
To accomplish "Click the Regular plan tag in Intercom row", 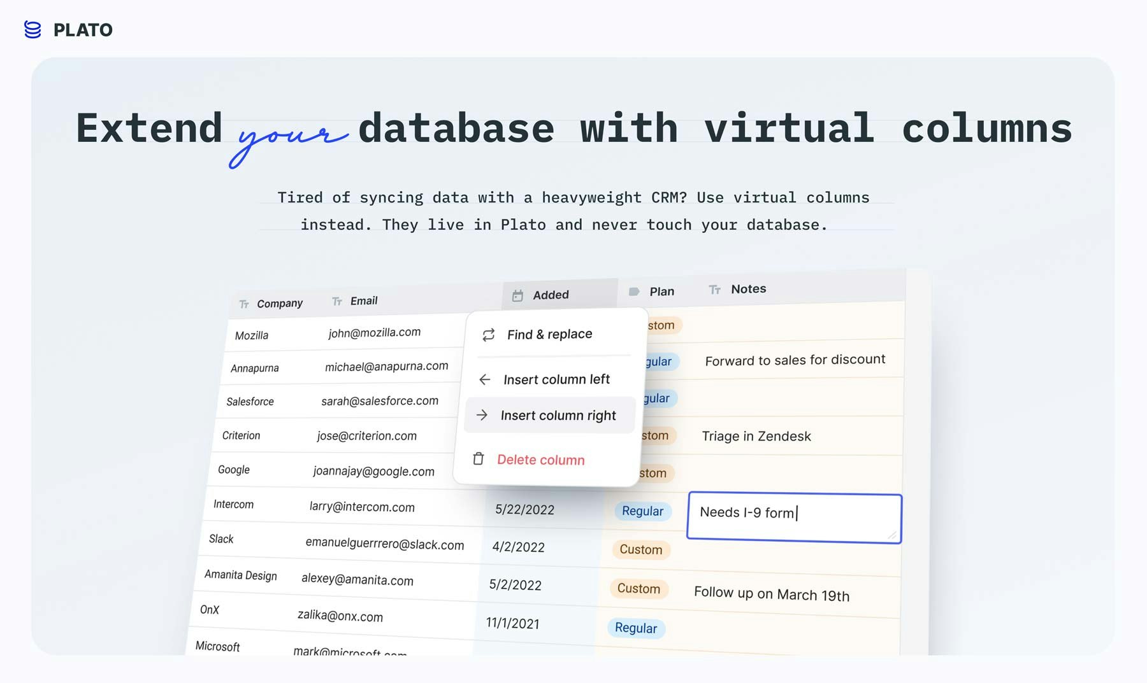I will (x=642, y=511).
